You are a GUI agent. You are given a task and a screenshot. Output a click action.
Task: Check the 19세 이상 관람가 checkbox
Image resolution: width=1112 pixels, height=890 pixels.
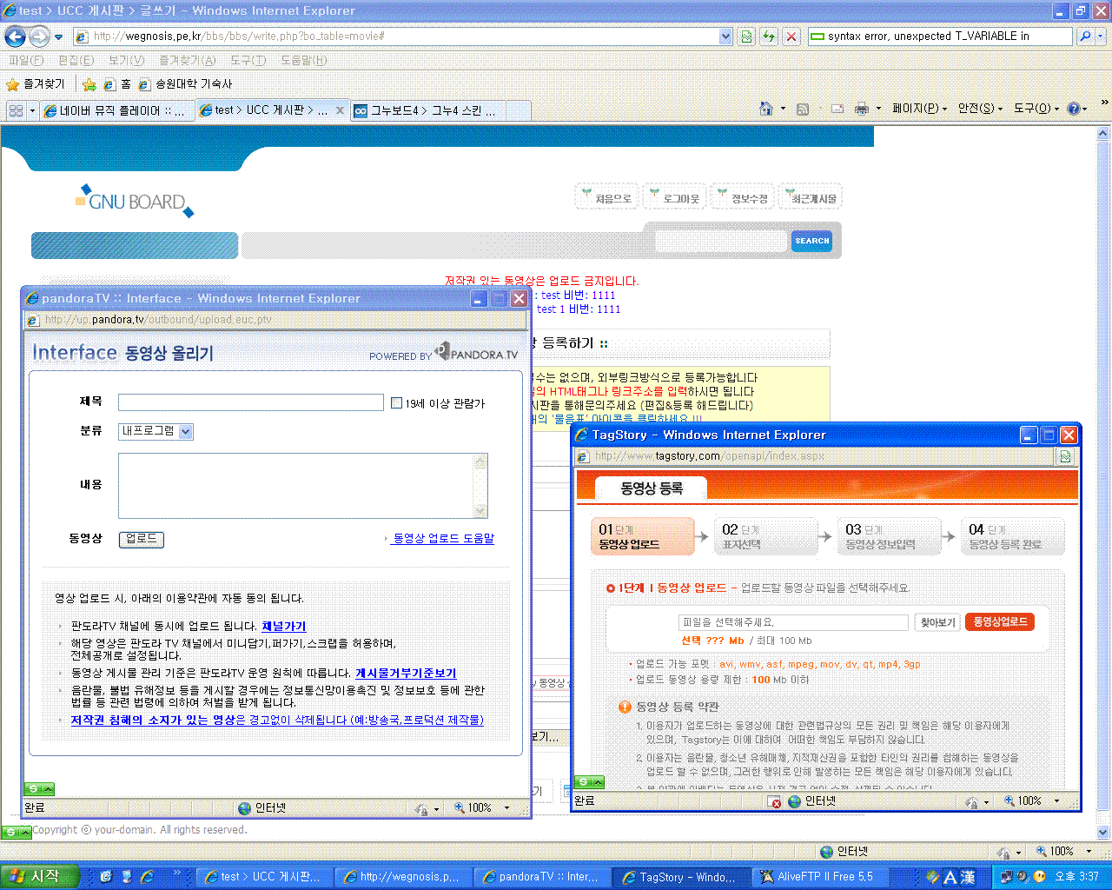click(396, 403)
